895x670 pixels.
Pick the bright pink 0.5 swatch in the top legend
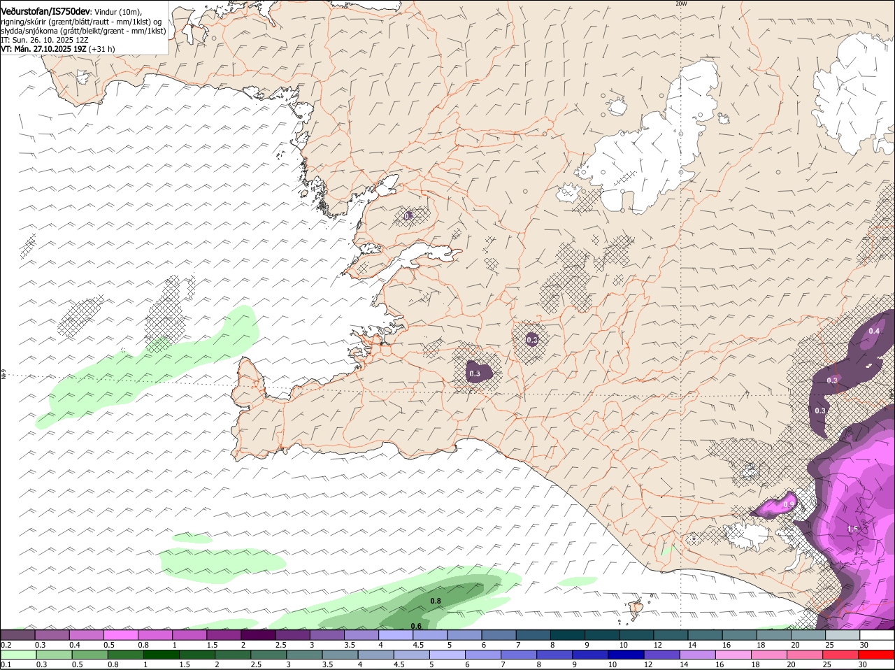[x=120, y=634]
